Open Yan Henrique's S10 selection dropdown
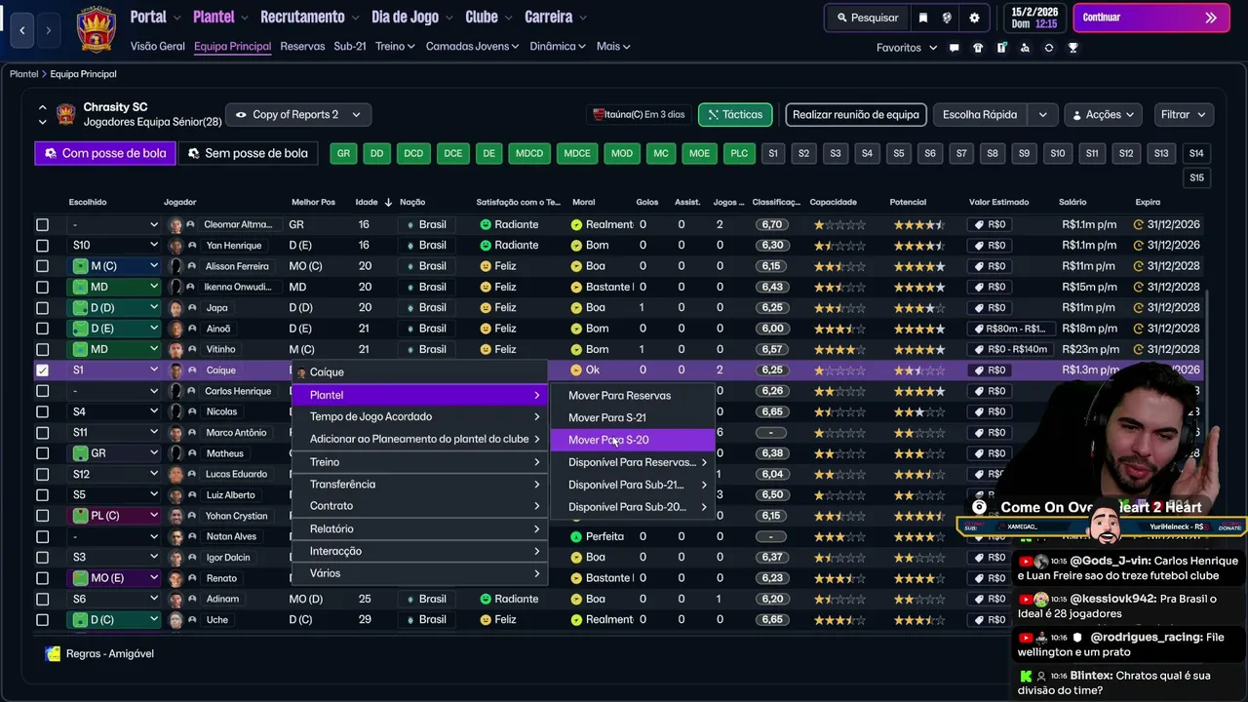This screenshot has width=1248, height=702. click(x=115, y=246)
